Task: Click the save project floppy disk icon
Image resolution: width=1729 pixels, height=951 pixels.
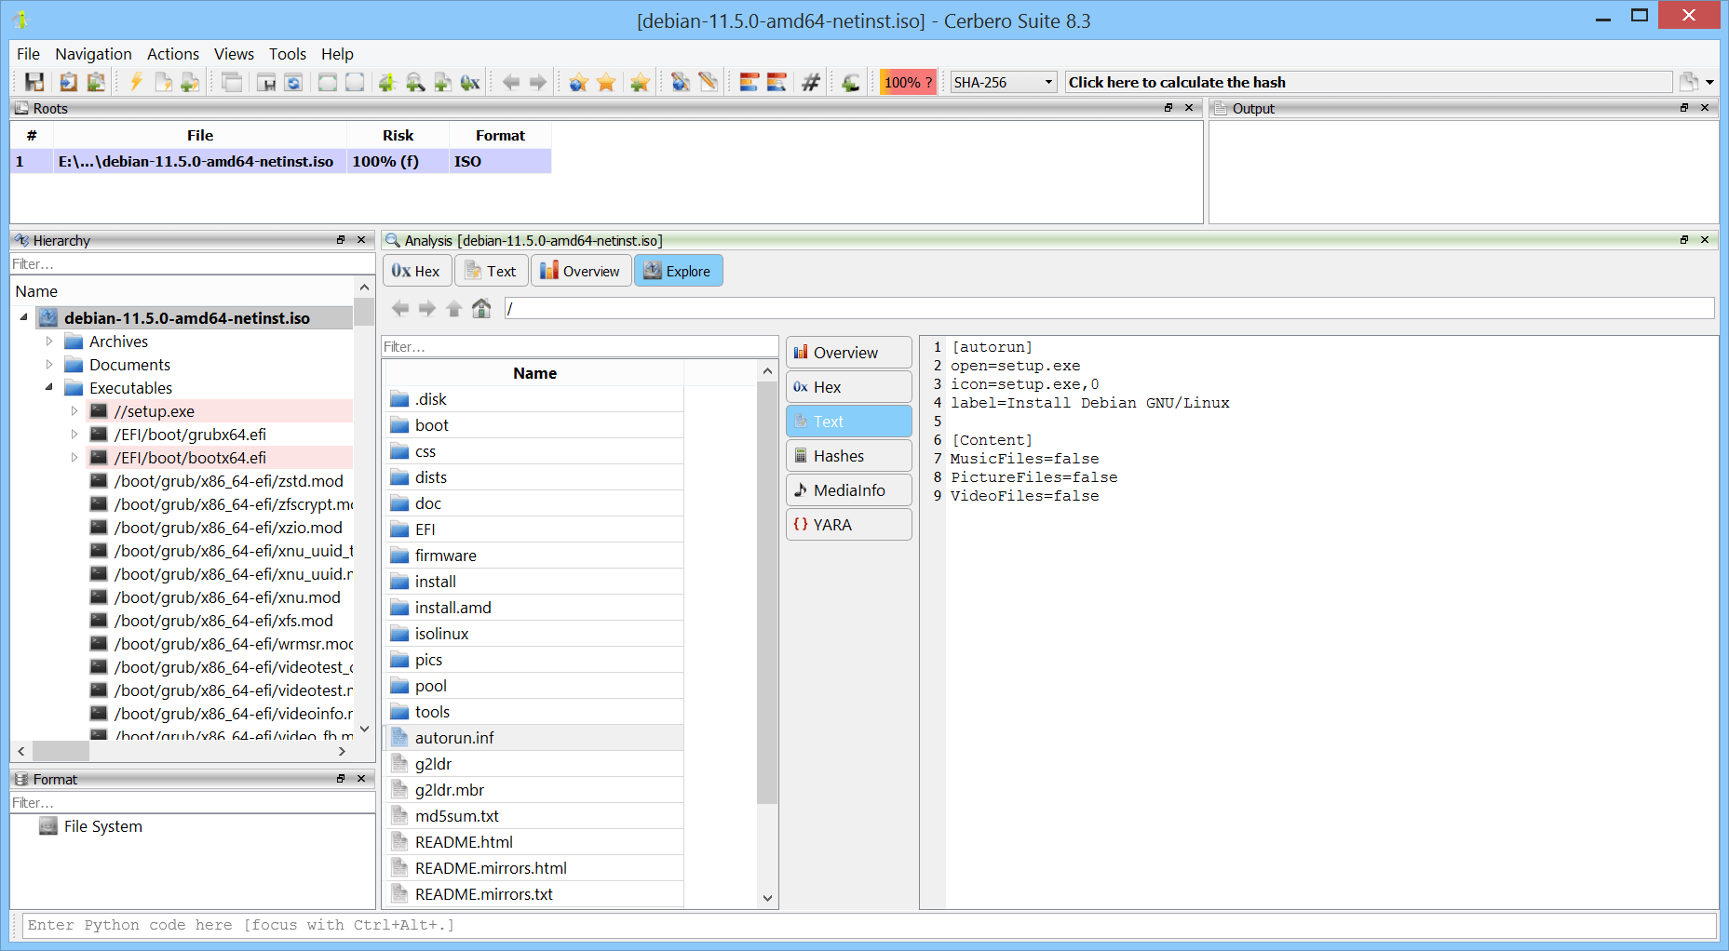Action: pyautogui.click(x=34, y=82)
